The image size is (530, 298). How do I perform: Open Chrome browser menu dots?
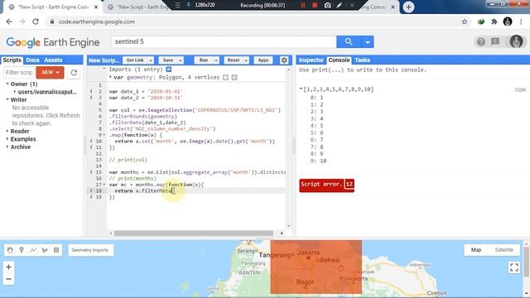pos(521,22)
